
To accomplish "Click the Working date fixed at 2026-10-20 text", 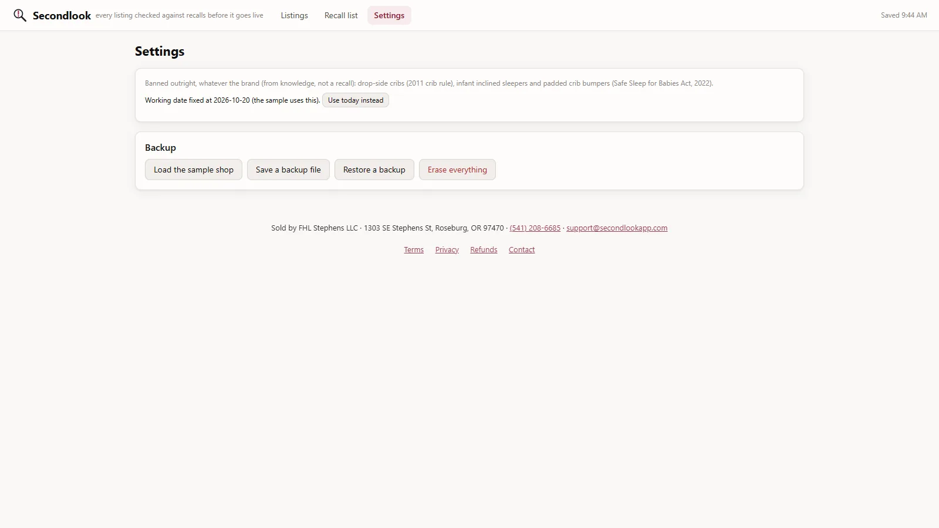I will (232, 100).
